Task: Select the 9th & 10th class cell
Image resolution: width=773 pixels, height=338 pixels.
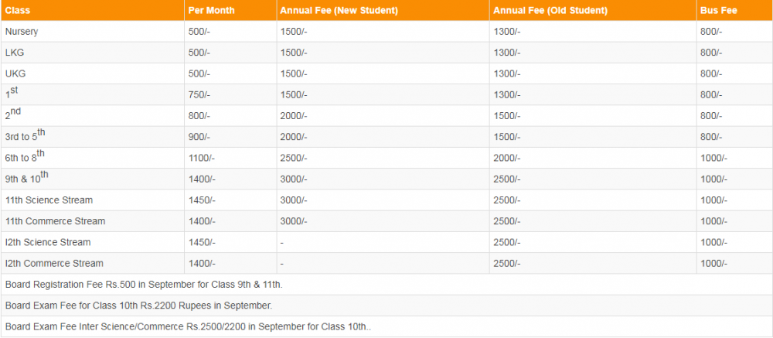Action: tap(26, 179)
